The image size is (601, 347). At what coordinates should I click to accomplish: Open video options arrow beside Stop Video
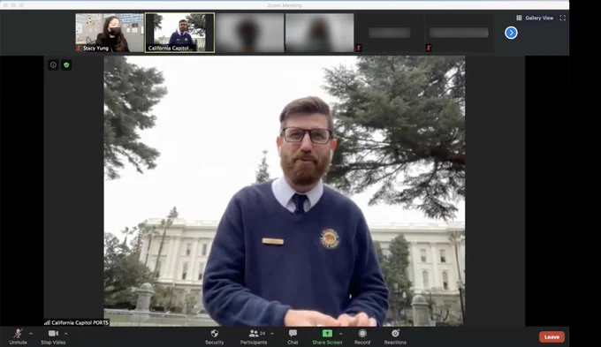point(66,334)
